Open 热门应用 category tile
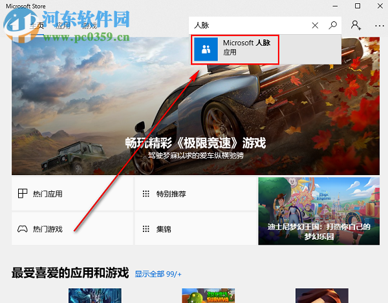The height and width of the screenshot is (303, 388). (72, 194)
